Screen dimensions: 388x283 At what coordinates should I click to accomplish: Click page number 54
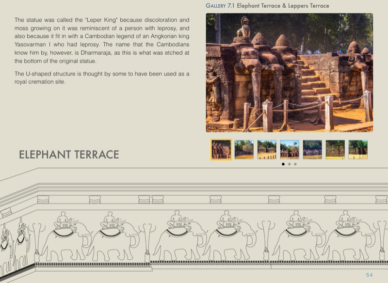(x=369, y=275)
